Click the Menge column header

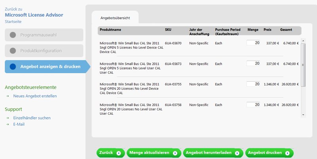(x=253, y=30)
